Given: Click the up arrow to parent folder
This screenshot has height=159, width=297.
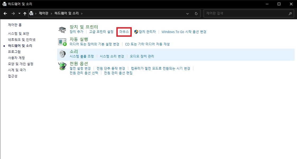Looking at the screenshot, I should pyautogui.click(x=25, y=13).
